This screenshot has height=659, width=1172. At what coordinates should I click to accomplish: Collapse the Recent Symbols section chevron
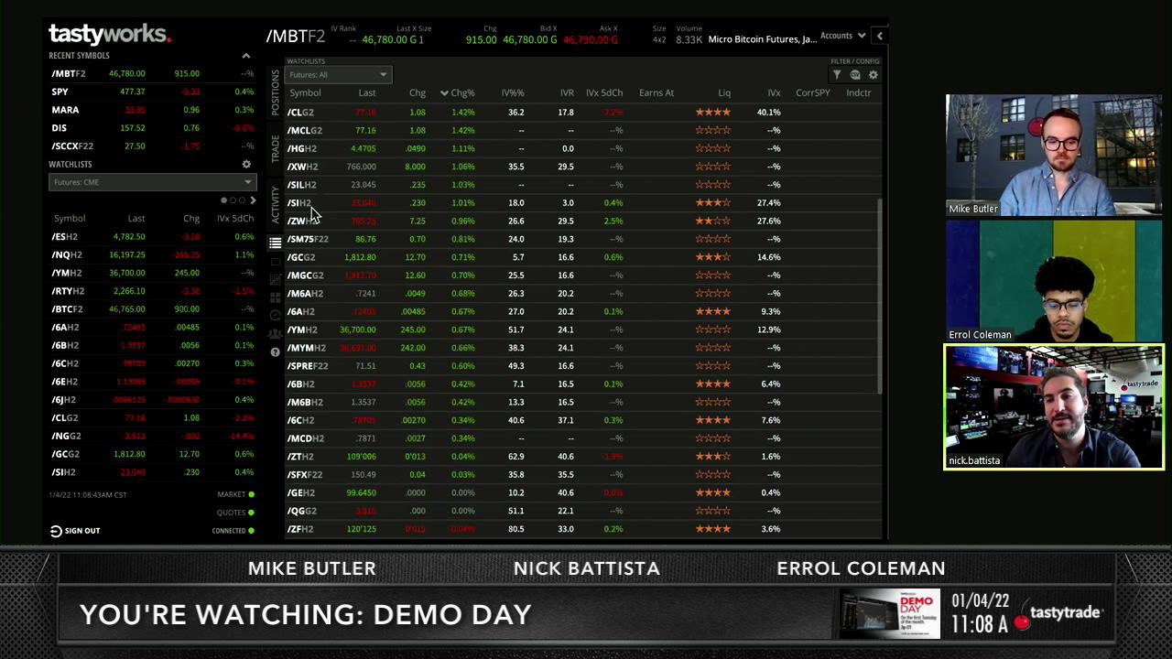245,56
